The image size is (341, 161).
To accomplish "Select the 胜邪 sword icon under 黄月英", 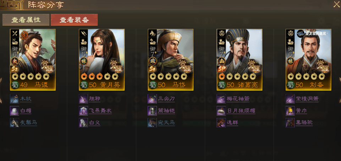I will coord(83,99).
